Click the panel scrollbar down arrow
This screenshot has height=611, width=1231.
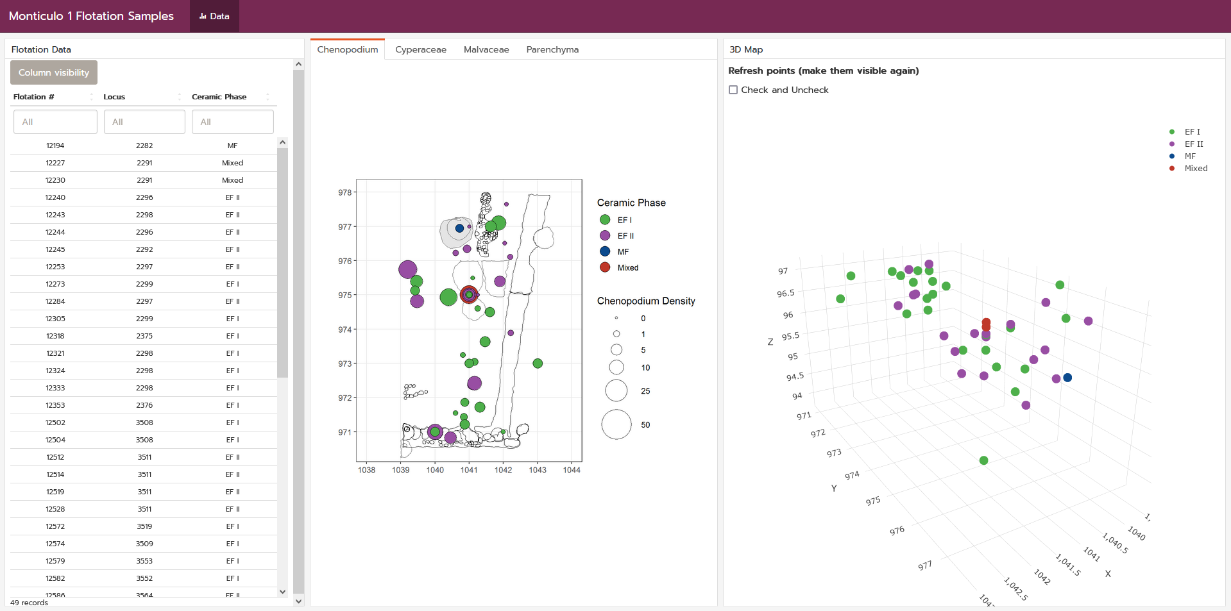(x=298, y=601)
